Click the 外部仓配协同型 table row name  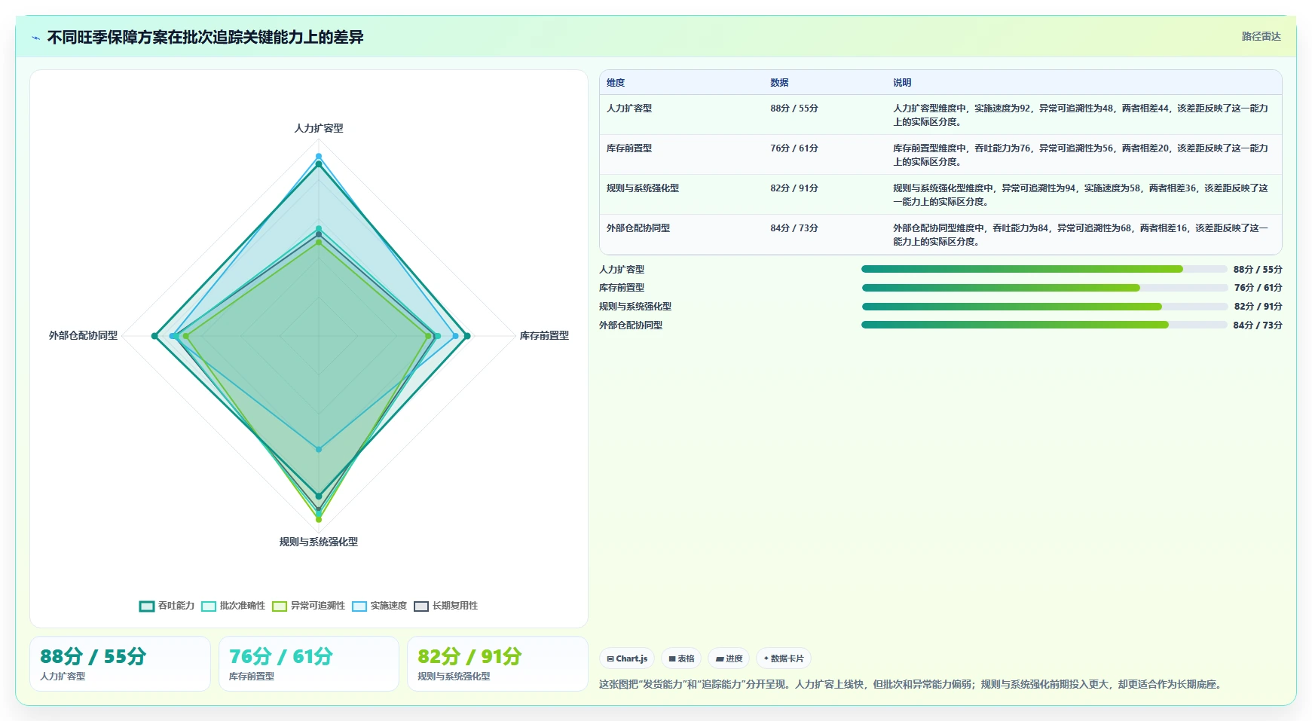point(638,228)
